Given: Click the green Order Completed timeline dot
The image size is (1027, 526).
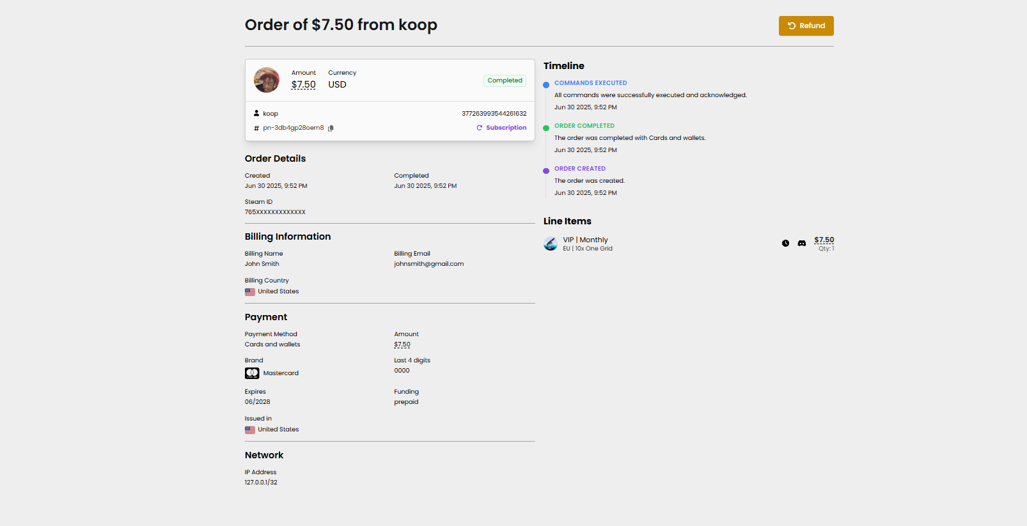Looking at the screenshot, I should pos(546,128).
